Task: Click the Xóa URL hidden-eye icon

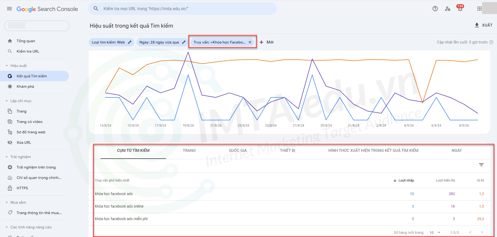Action: pos(10,142)
